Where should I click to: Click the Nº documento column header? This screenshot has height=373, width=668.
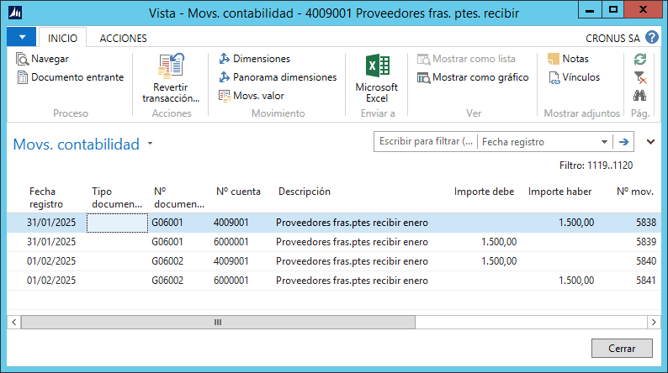[179, 197]
